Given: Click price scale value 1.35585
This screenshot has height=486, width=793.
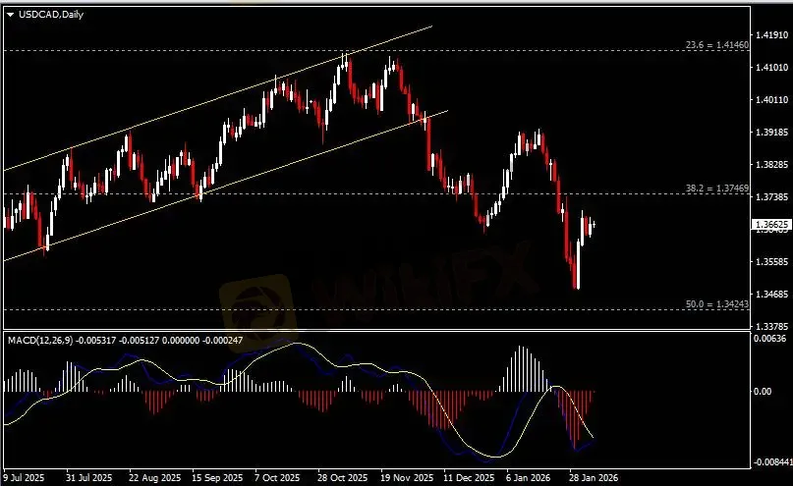Looking at the screenshot, I should tap(771, 262).
